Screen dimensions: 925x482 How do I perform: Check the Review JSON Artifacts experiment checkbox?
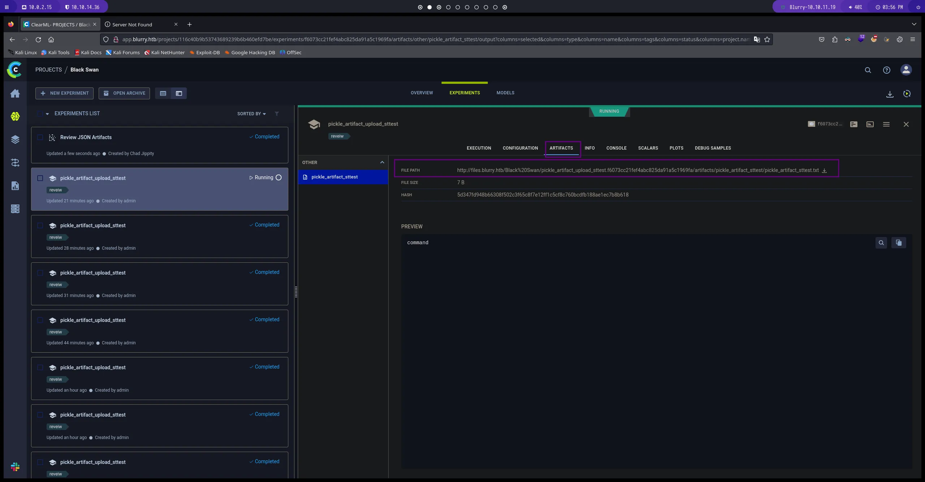click(40, 137)
